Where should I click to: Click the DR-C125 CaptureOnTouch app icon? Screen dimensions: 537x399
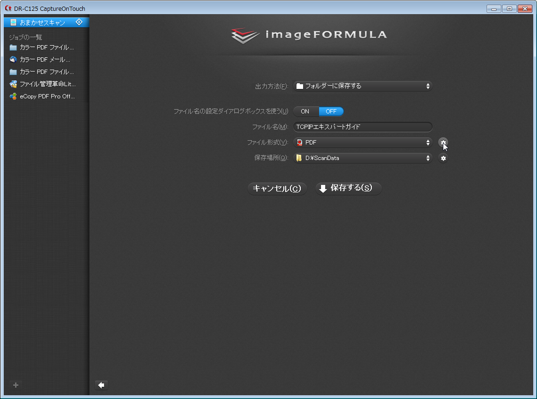pos(8,8)
